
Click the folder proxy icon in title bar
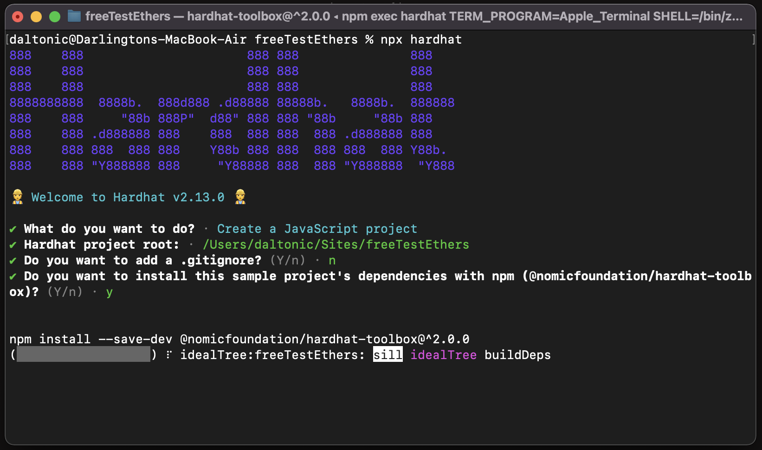pos(74,17)
